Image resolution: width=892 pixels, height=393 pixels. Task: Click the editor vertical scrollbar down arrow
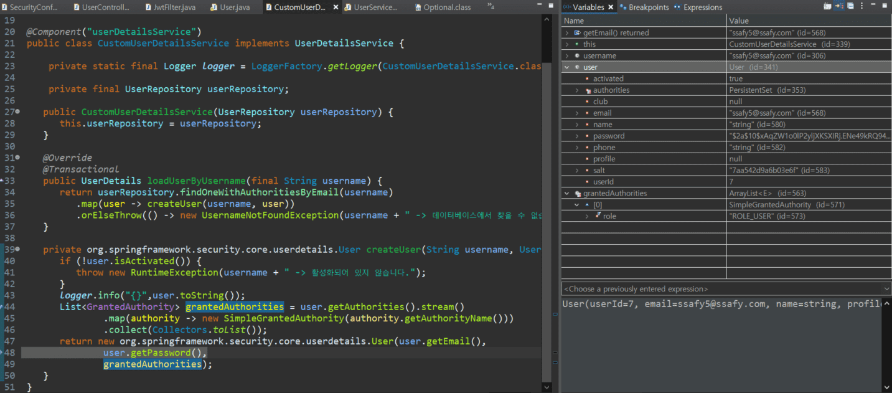[x=547, y=387]
